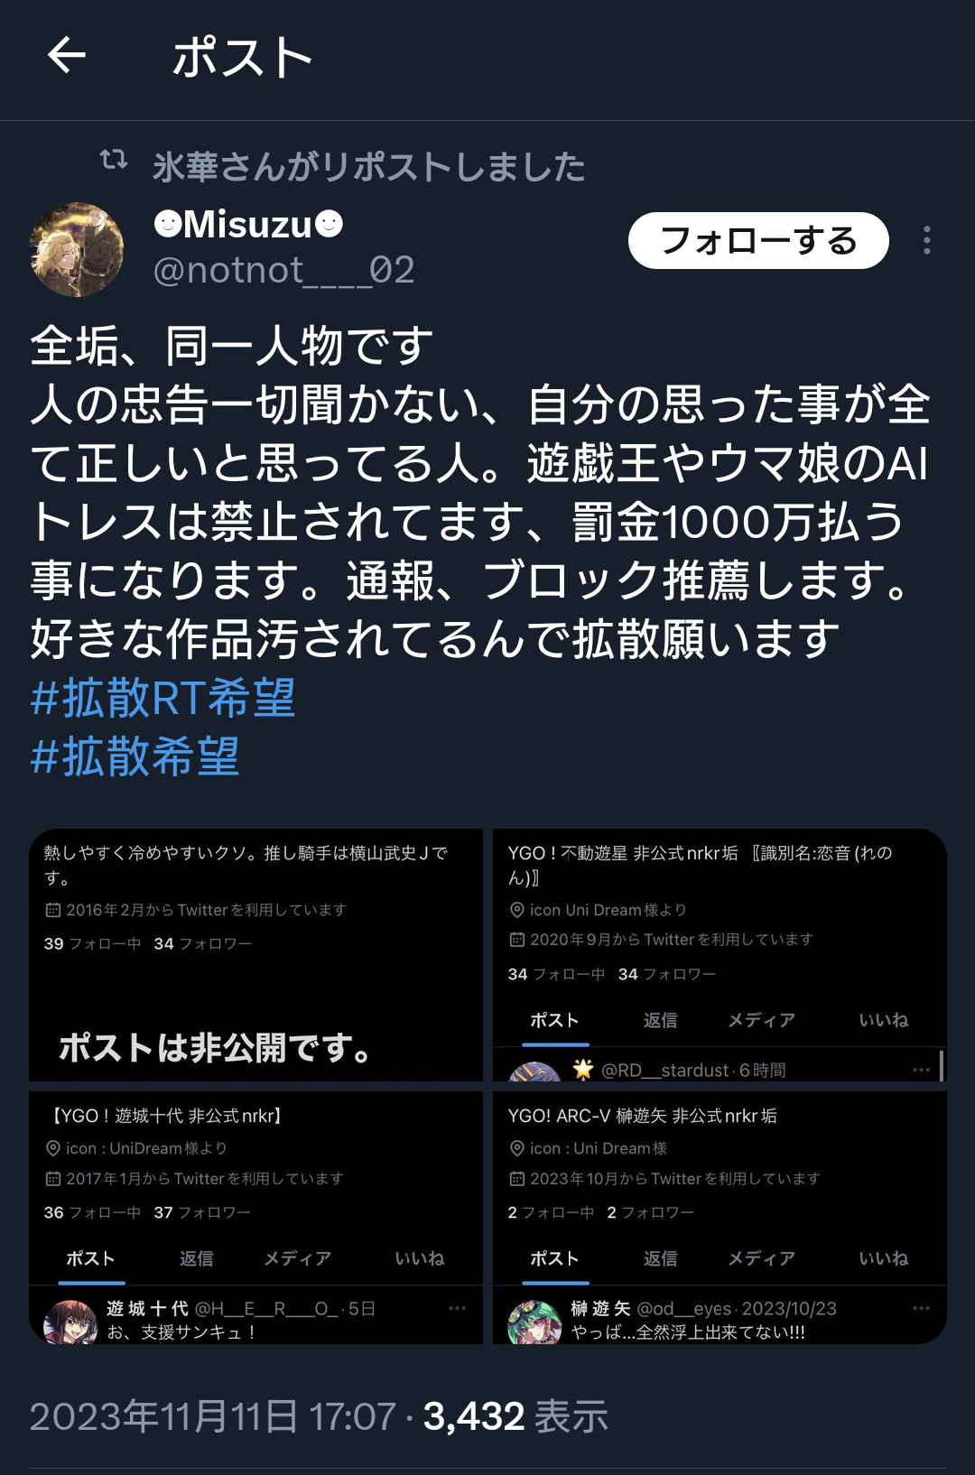The height and width of the screenshot is (1475, 975).
Task: Open Misuzu's profile avatar
Action: click(77, 249)
